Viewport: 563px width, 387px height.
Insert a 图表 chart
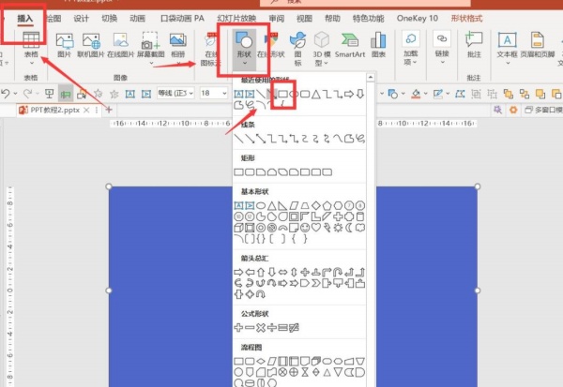(378, 45)
